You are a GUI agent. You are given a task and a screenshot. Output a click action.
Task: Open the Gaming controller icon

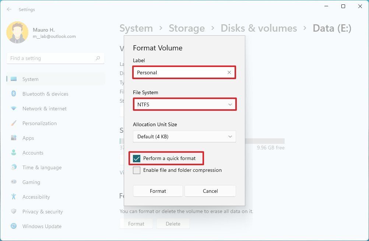[14, 182]
